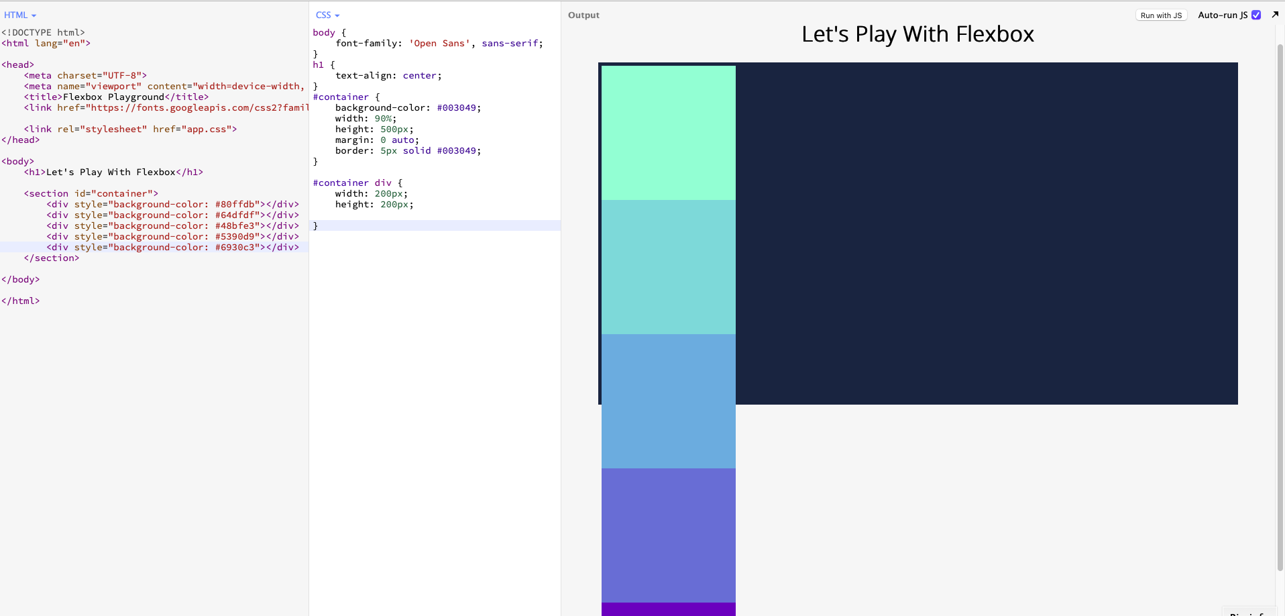Click the output panel vertical scrollbar
Screen dimensions: 1285x616
(1280, 307)
